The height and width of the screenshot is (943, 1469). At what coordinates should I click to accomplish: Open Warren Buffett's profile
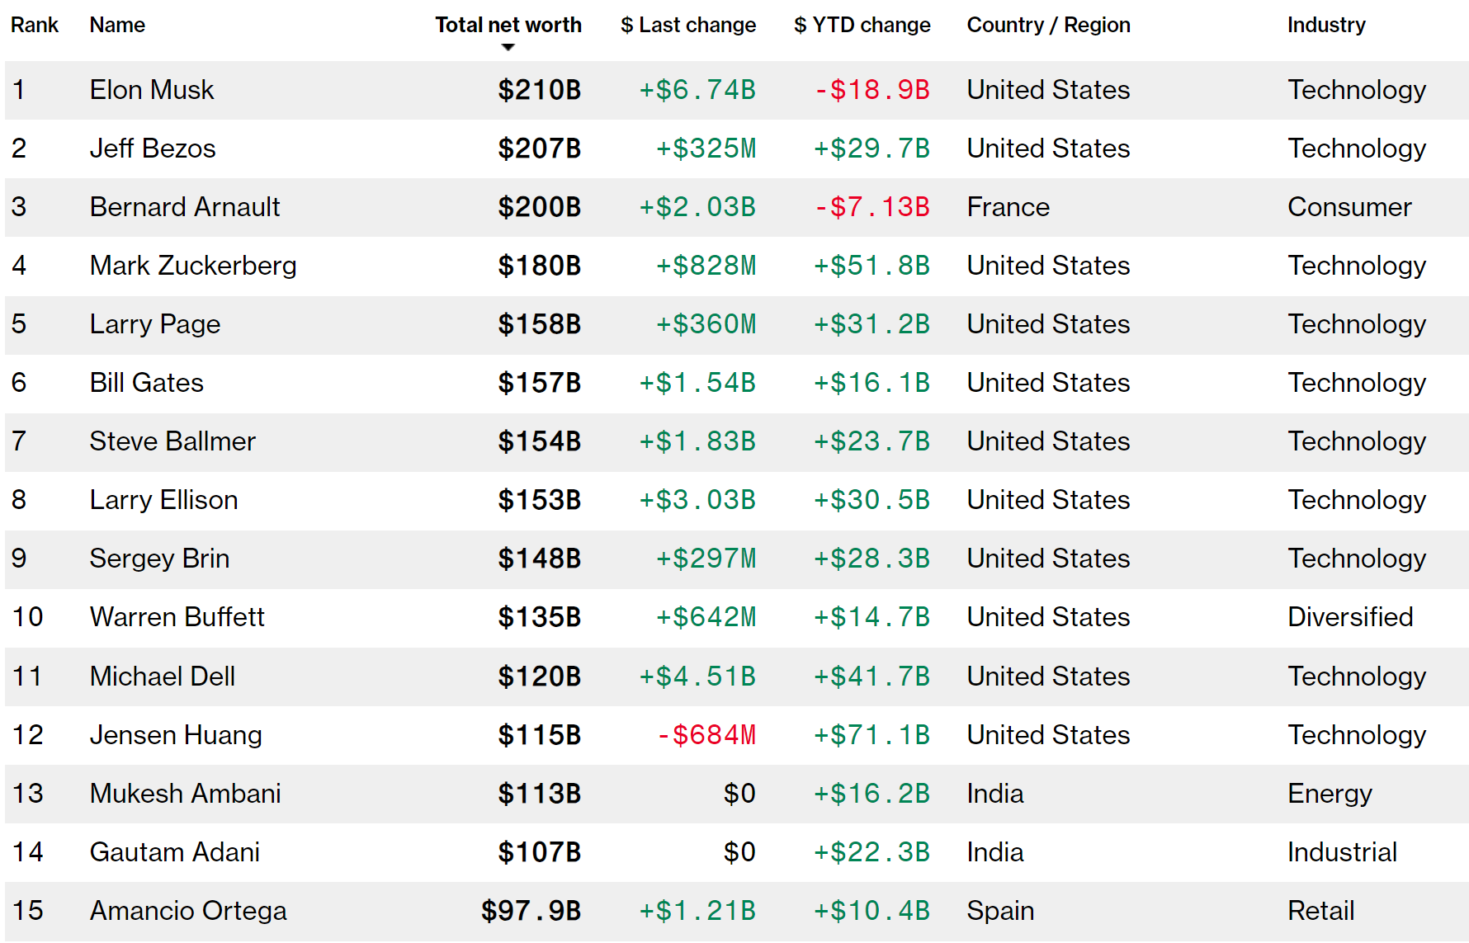click(x=177, y=617)
